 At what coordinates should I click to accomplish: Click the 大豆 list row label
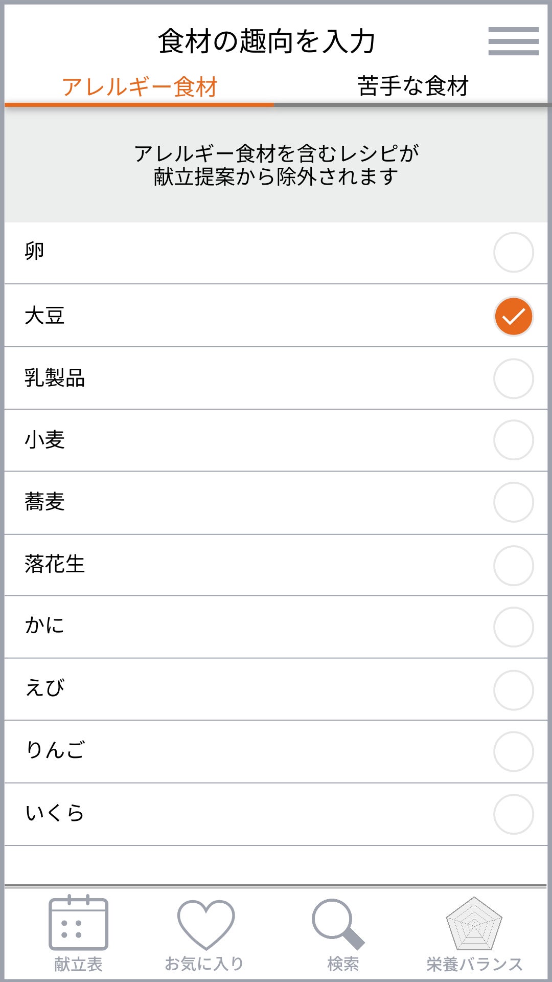tap(45, 316)
